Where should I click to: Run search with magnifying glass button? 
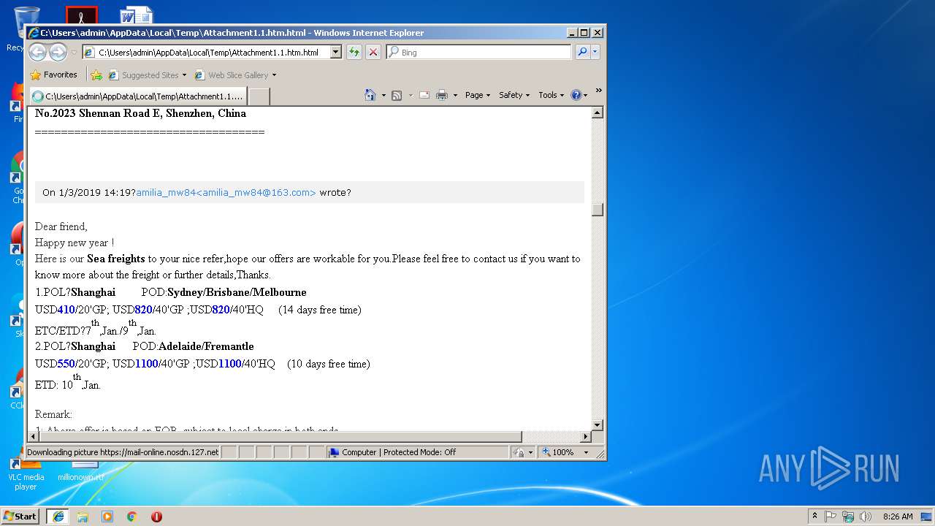click(582, 53)
